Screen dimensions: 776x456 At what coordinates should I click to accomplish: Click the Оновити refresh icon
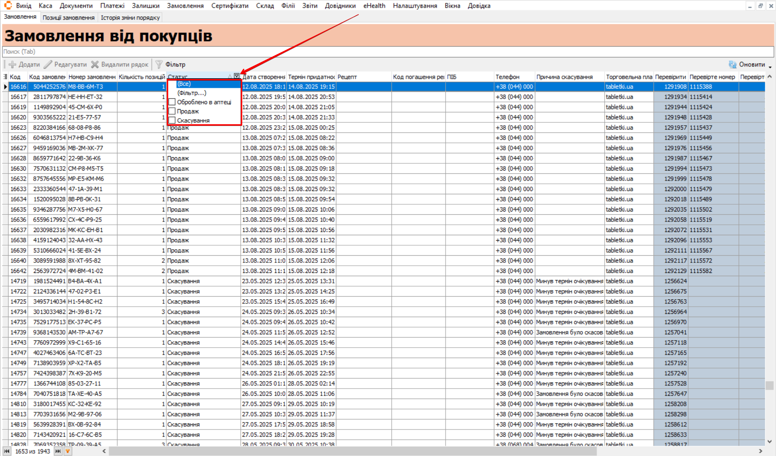coord(732,65)
